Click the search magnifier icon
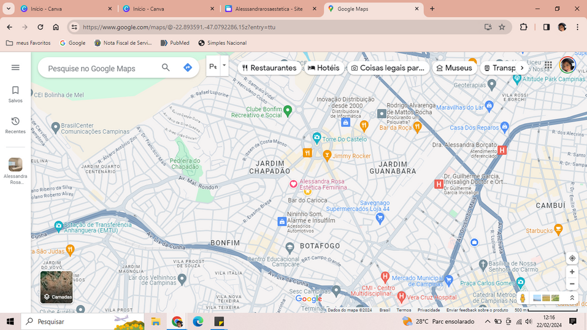The image size is (587, 330). [166, 67]
